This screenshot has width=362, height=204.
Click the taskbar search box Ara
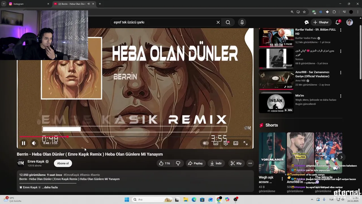[152, 199]
